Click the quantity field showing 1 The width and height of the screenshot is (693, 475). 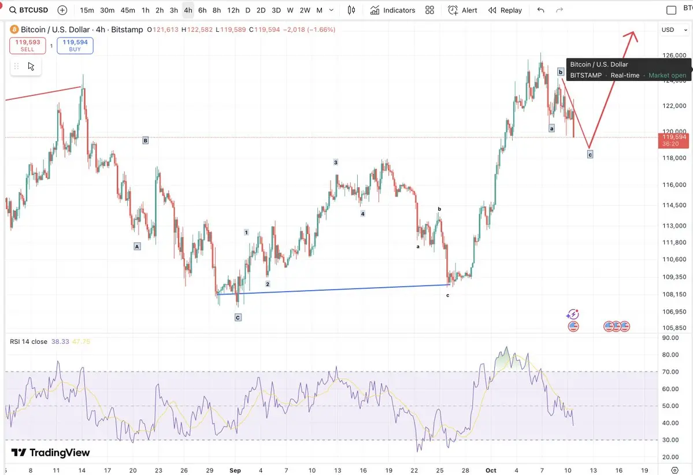tap(51, 46)
